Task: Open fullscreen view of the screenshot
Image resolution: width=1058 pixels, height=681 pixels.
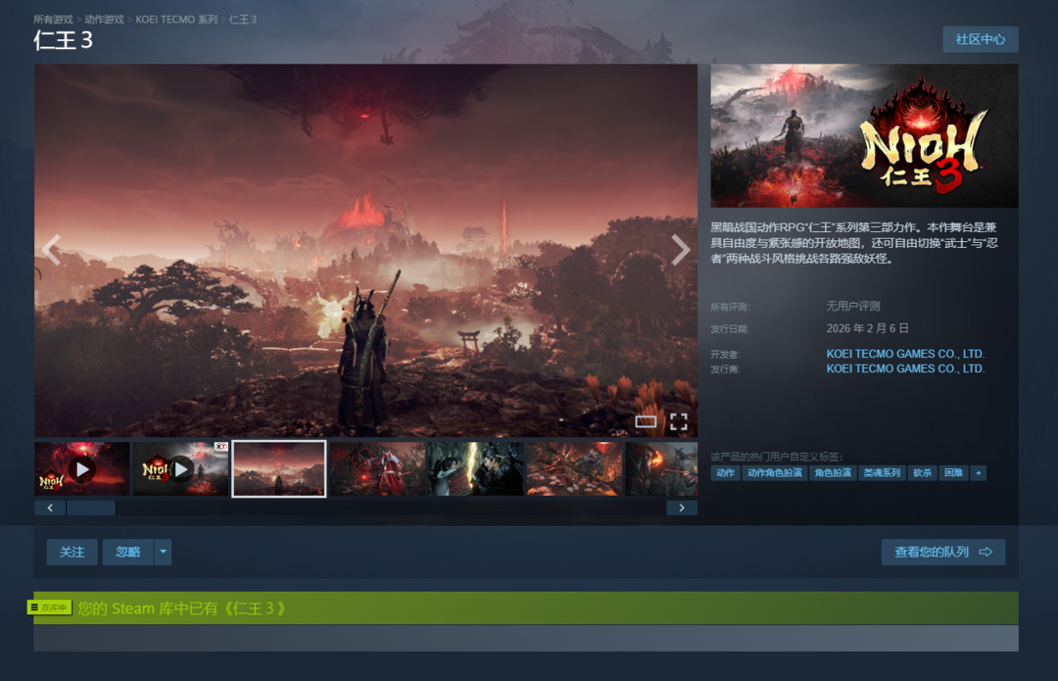Action: click(x=678, y=422)
